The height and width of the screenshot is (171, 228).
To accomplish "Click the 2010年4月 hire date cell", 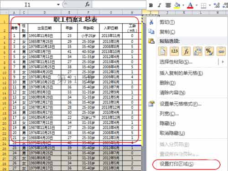I will pyautogui.click(x=111, y=112).
